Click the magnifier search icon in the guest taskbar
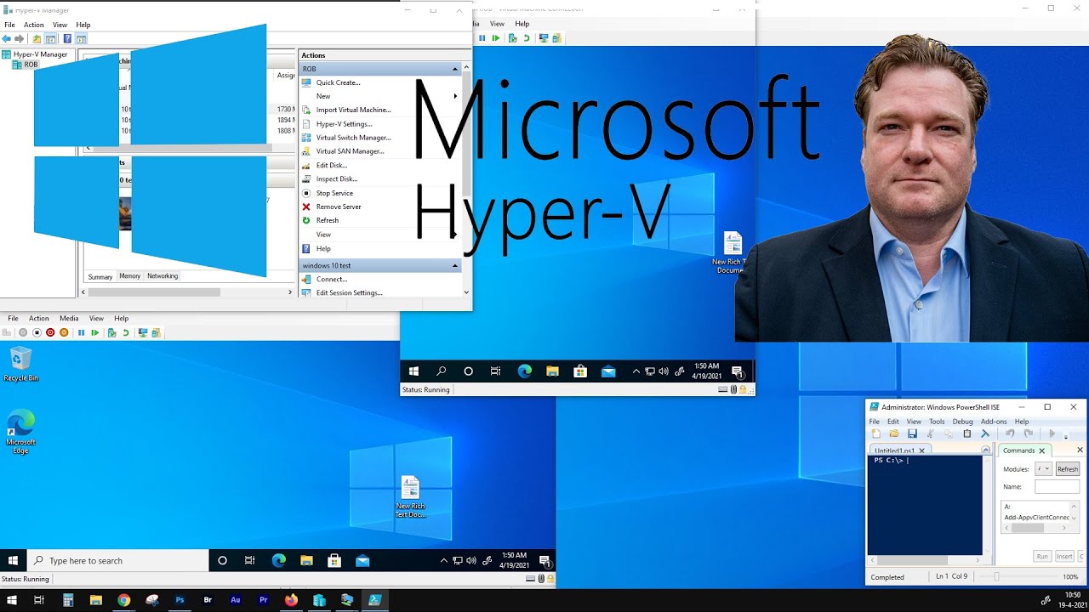This screenshot has width=1089, height=612. pyautogui.click(x=441, y=371)
